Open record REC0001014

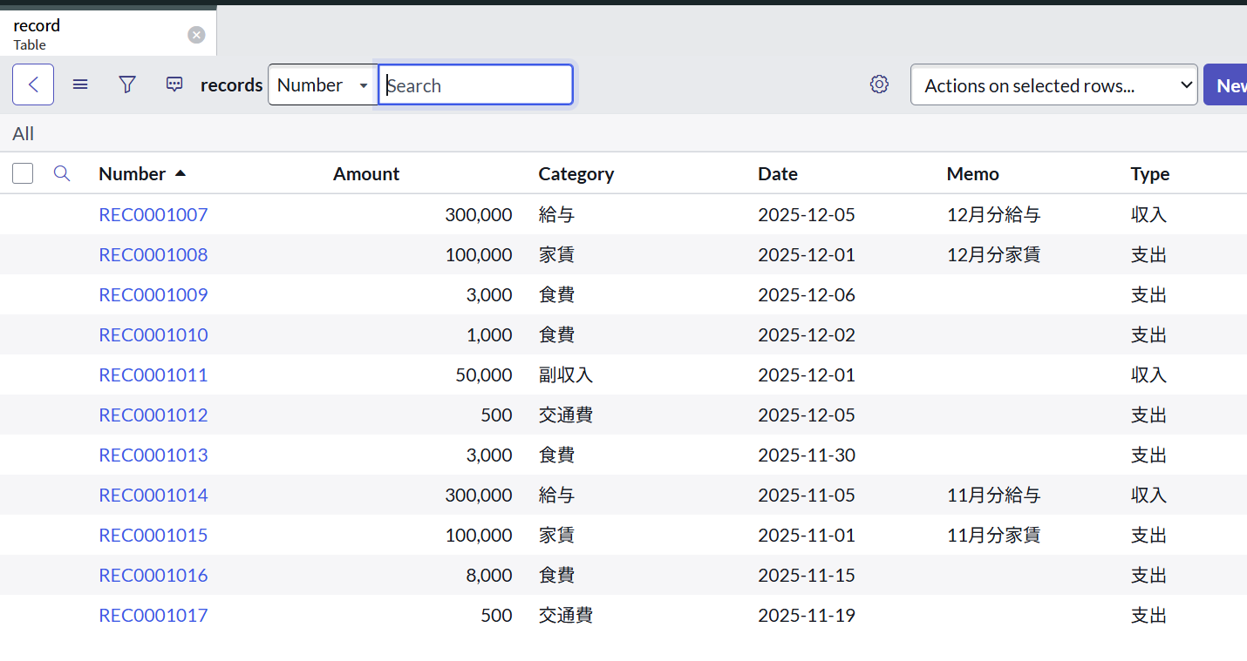click(153, 495)
